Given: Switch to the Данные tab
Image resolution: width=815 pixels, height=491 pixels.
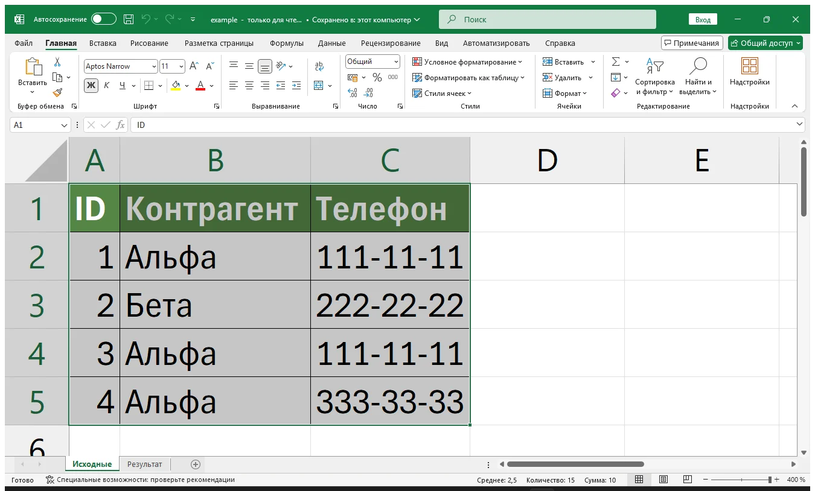Looking at the screenshot, I should click(332, 43).
